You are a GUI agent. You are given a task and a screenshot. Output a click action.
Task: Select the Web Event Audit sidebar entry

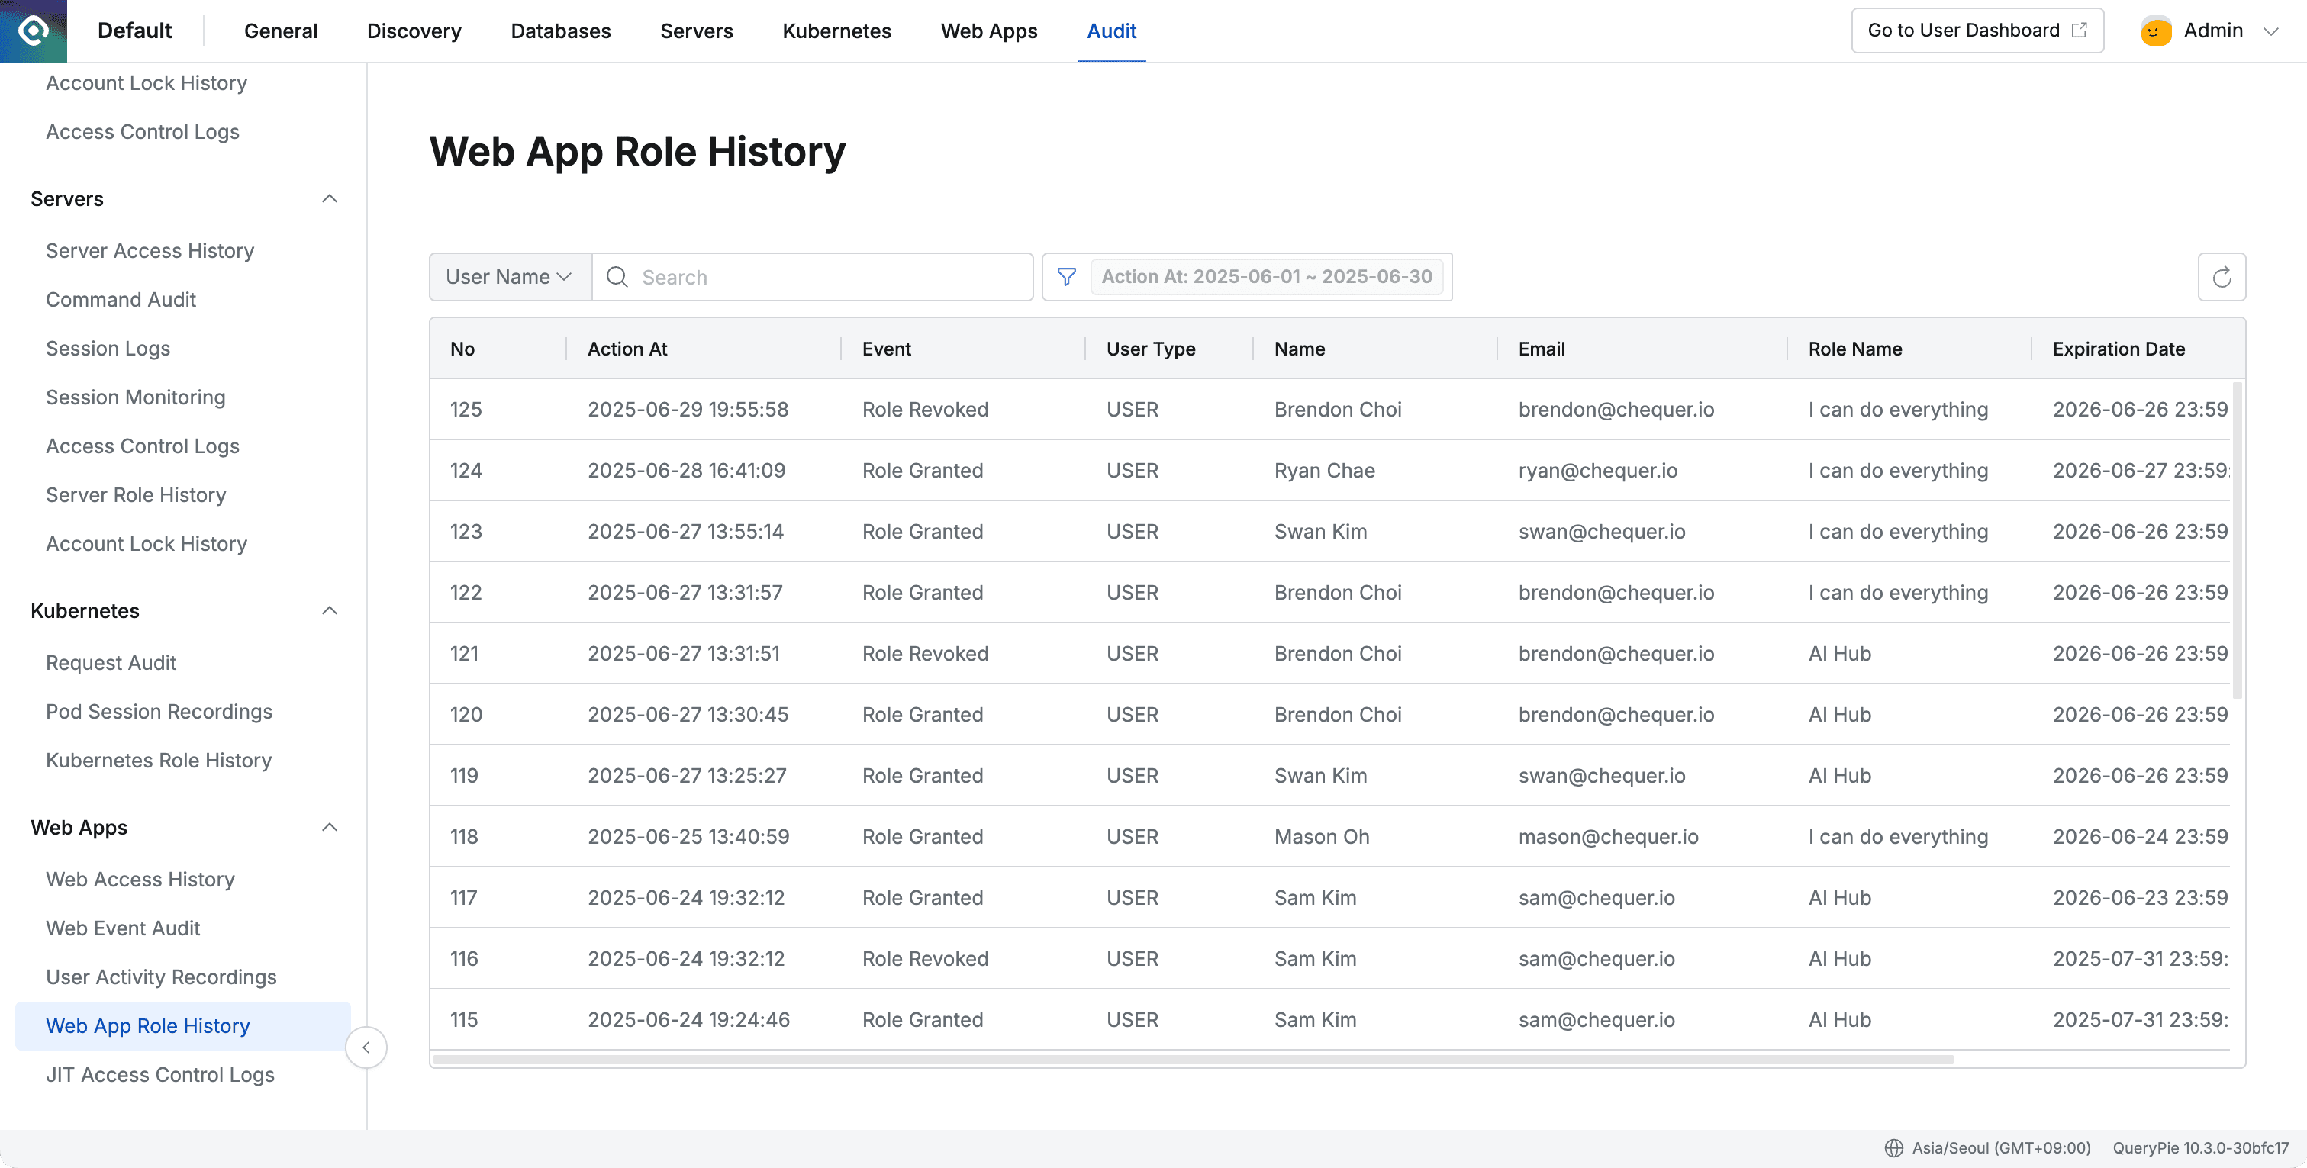[x=123, y=928]
